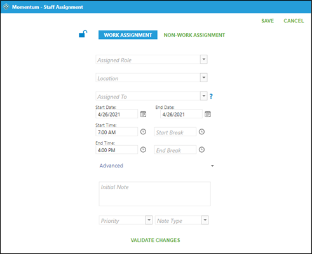
Task: Open the Note Type dropdown
Action: (205, 220)
